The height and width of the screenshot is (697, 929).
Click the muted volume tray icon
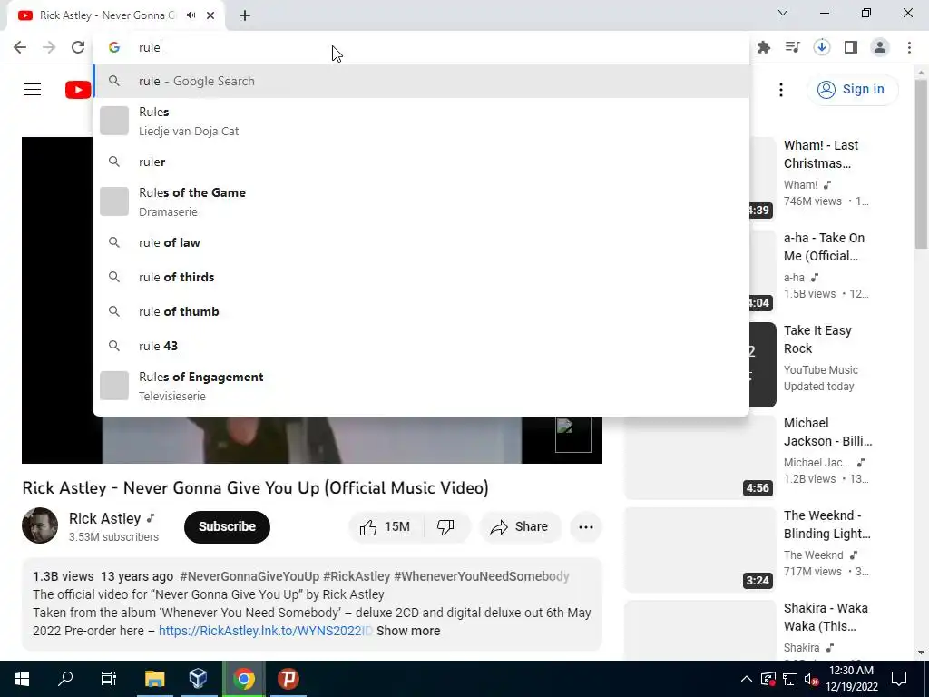811,679
